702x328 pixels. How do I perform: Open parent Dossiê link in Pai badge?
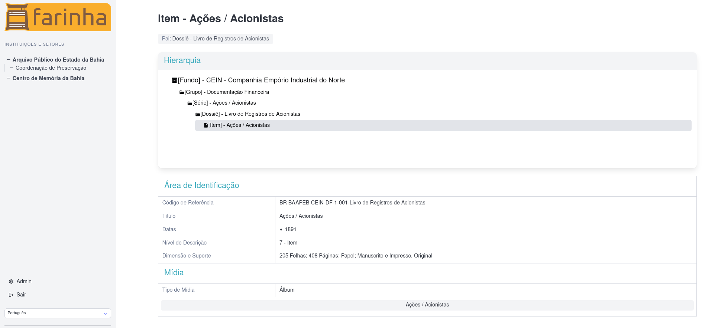220,39
